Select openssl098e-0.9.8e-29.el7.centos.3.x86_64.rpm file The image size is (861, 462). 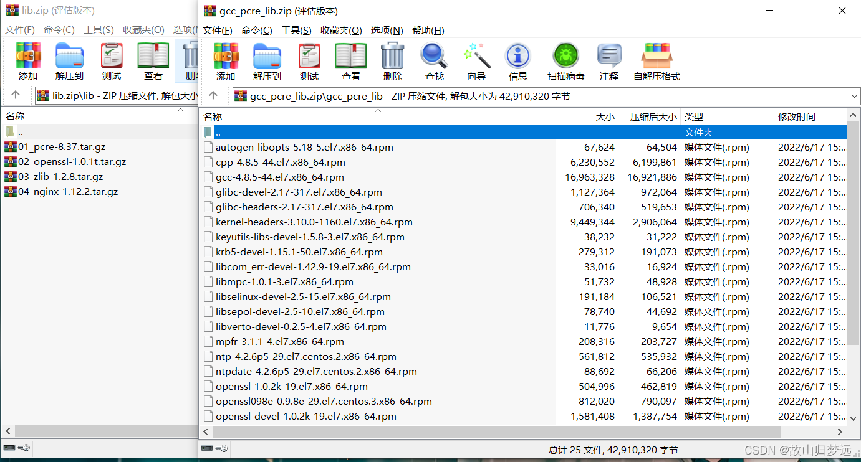tap(324, 402)
